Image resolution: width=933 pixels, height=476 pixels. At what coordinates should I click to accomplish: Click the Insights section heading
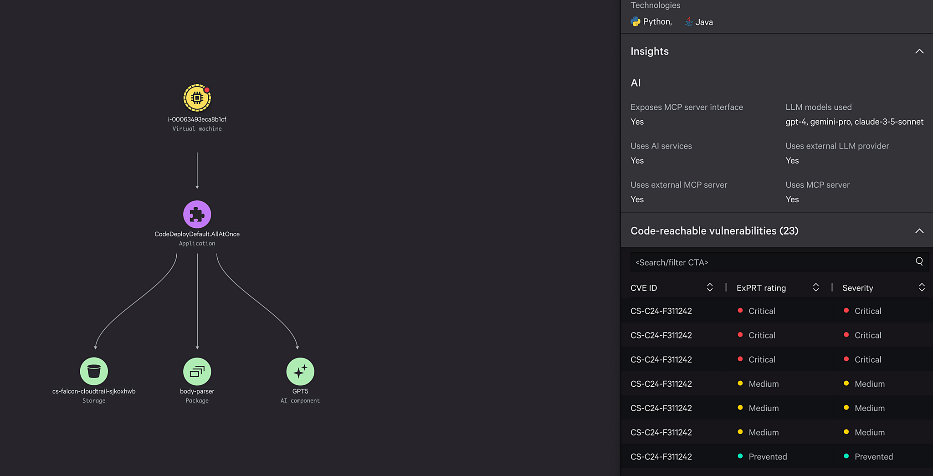(650, 51)
